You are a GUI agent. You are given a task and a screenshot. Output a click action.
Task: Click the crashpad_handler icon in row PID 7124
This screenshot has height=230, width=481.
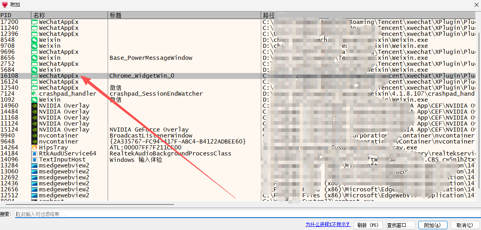(x=35, y=94)
